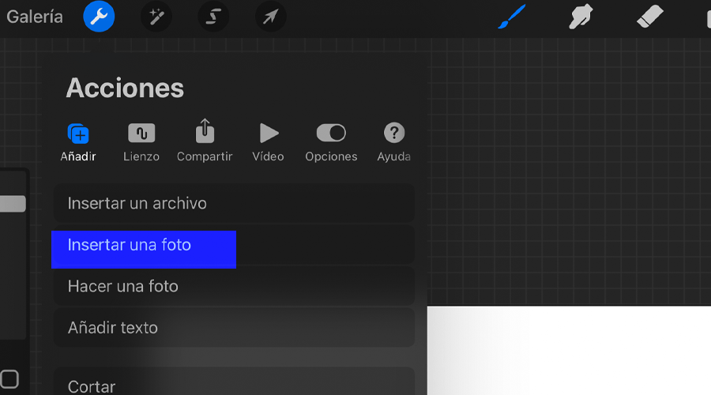
Task: Open the Ayuda help tab
Action: (x=393, y=142)
